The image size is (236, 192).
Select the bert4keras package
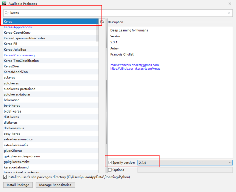tap(51, 105)
